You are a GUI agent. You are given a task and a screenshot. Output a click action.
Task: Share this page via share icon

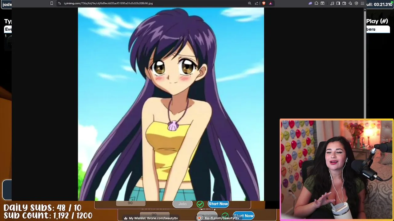pos(256,3)
